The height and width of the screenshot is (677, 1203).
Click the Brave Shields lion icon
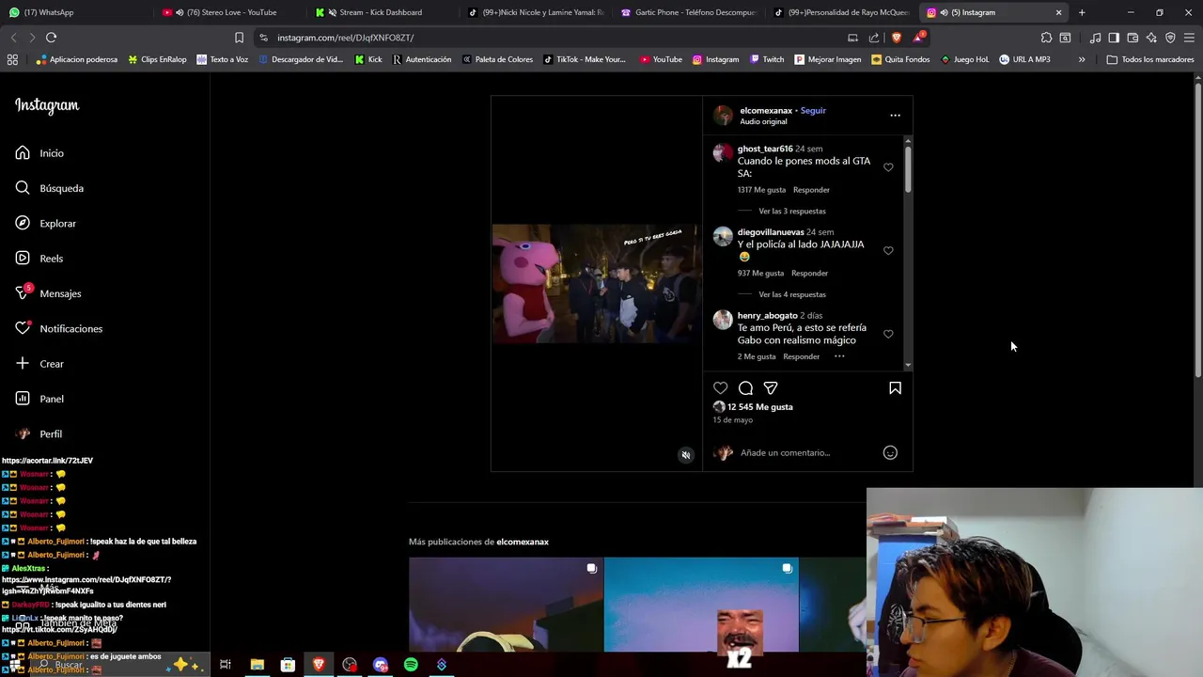pyautogui.click(x=896, y=38)
